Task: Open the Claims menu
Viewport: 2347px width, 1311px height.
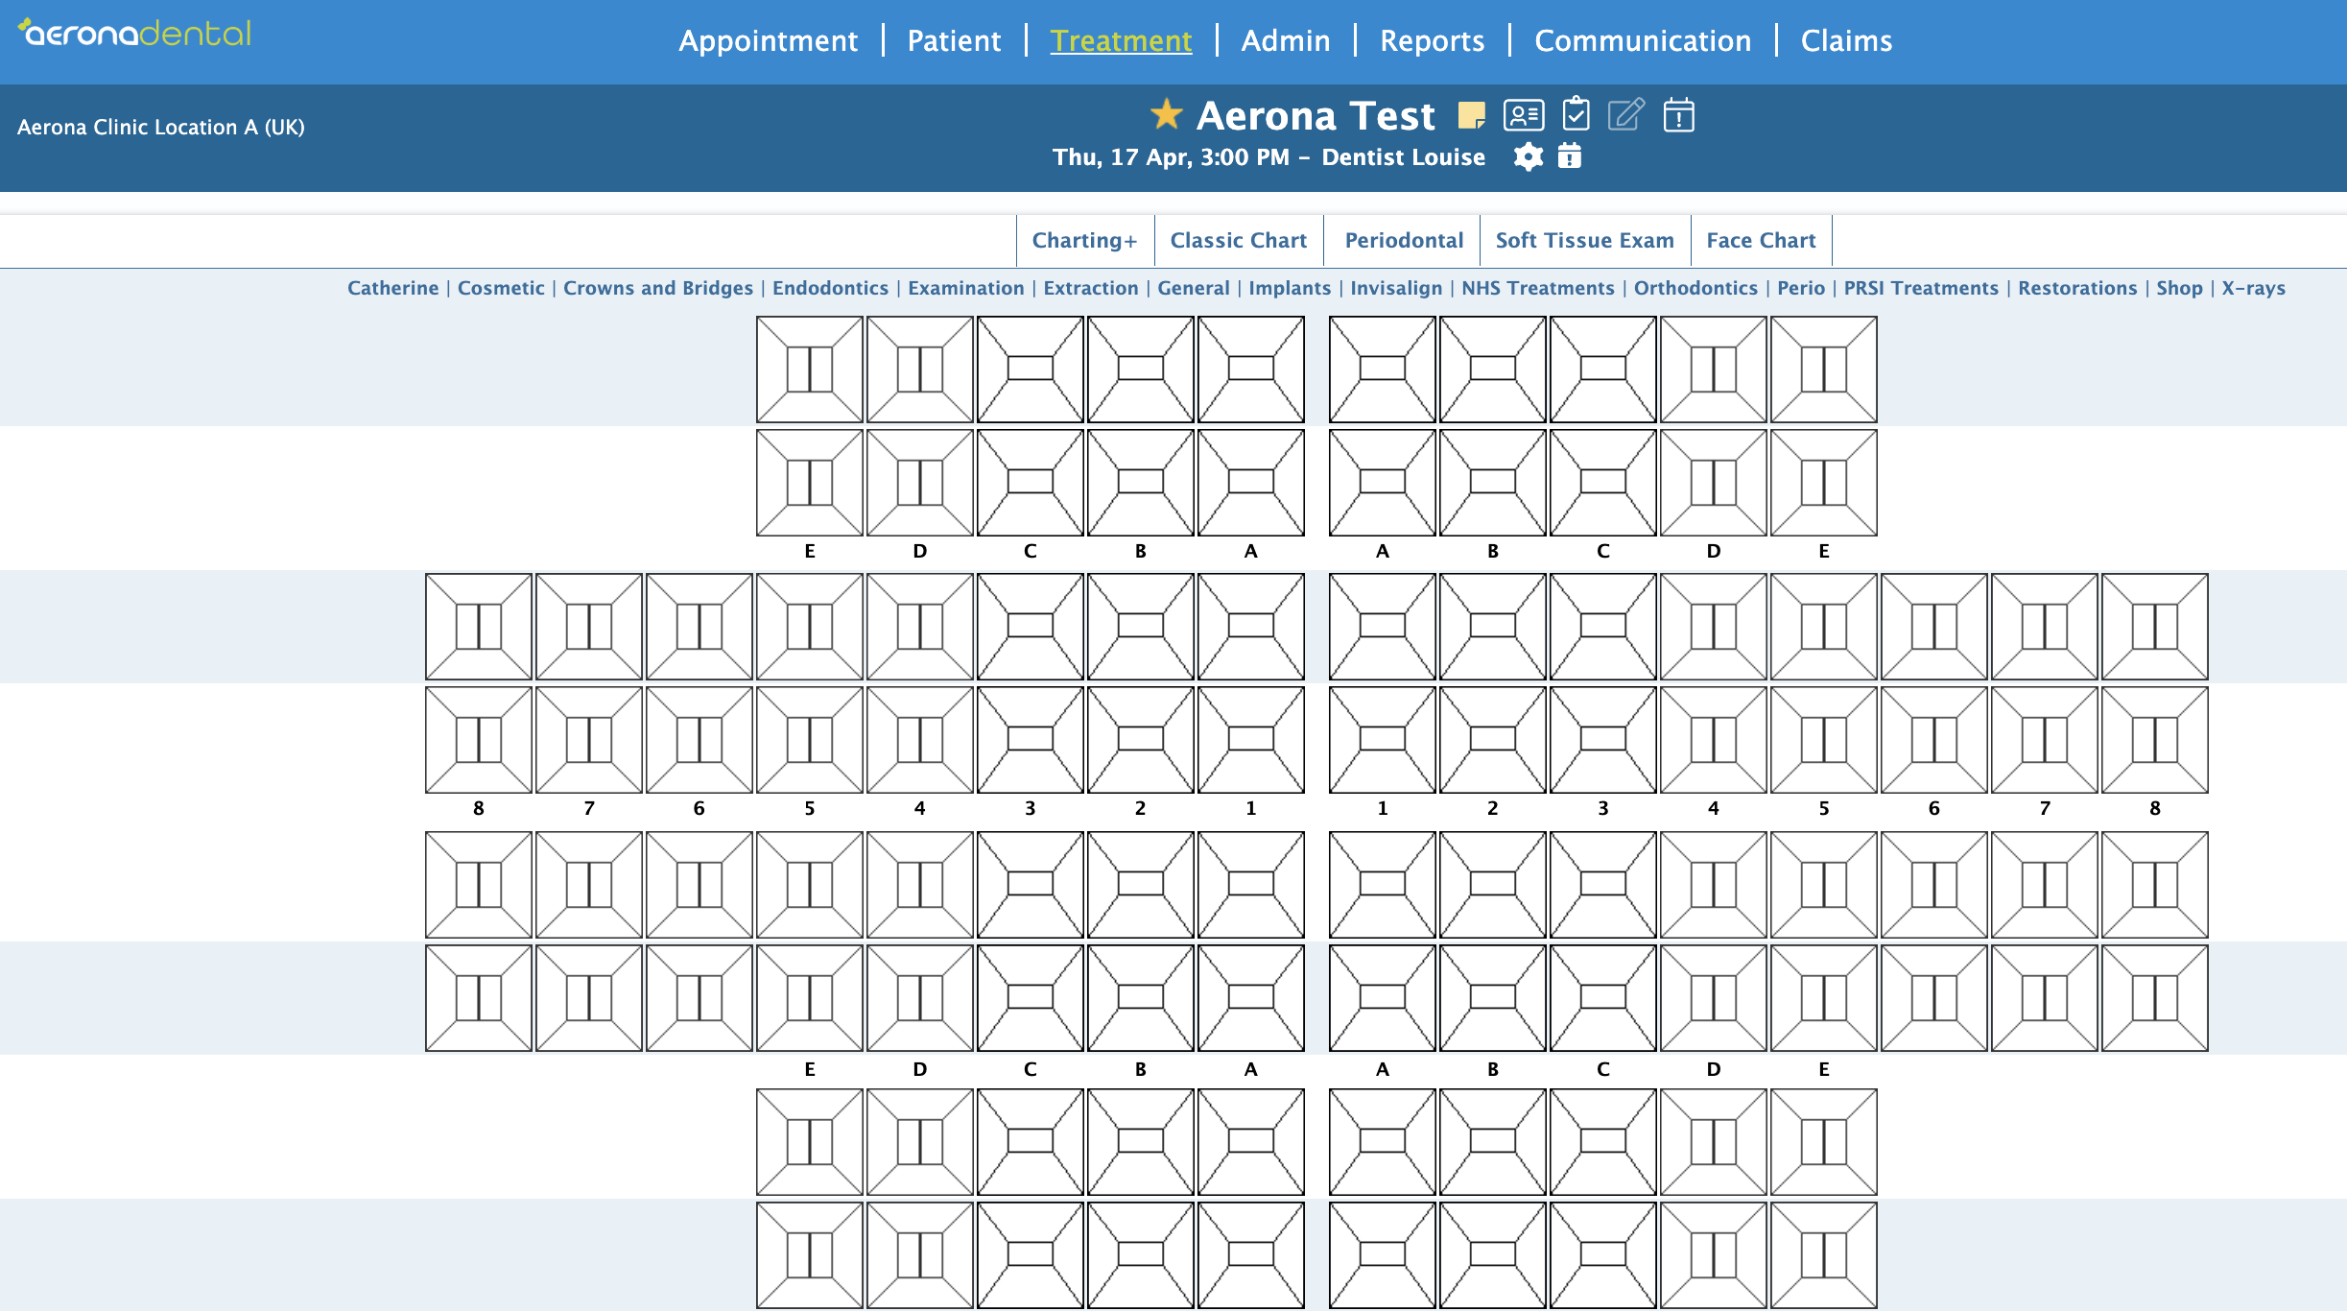Action: pyautogui.click(x=1846, y=40)
